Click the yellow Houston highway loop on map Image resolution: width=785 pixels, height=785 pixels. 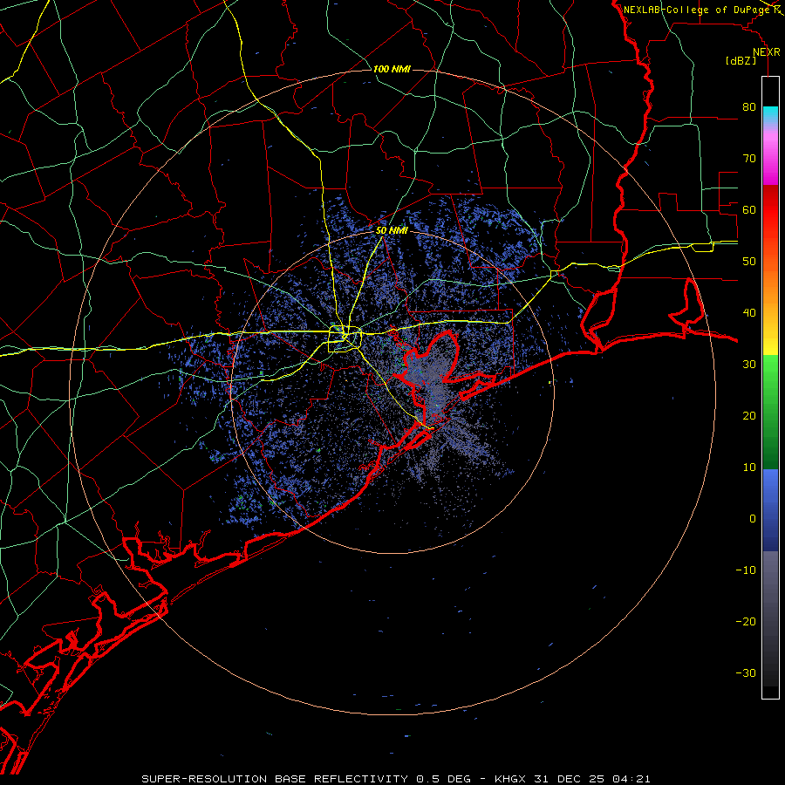click(x=345, y=339)
